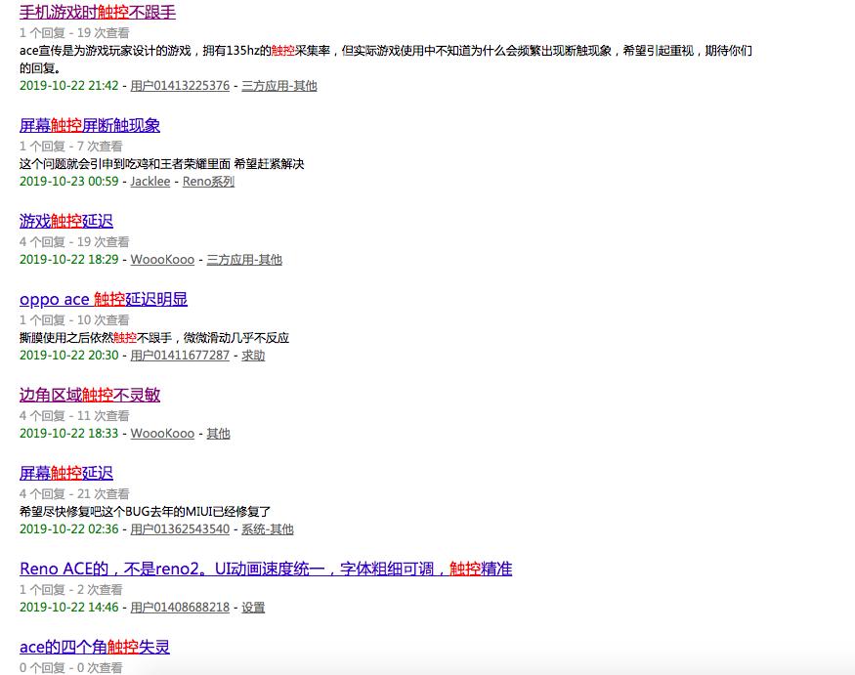
Task: Open the thread ace的四个角触控失灵
Action: (x=94, y=647)
